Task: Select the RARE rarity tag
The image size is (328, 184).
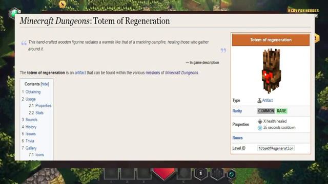Action: click(x=281, y=111)
